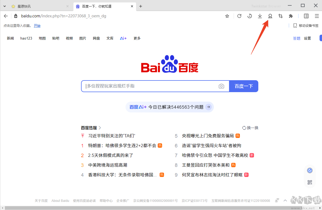Open Baidu AI solved questions banner
The width and height of the screenshot is (322, 210).
pos(170,107)
